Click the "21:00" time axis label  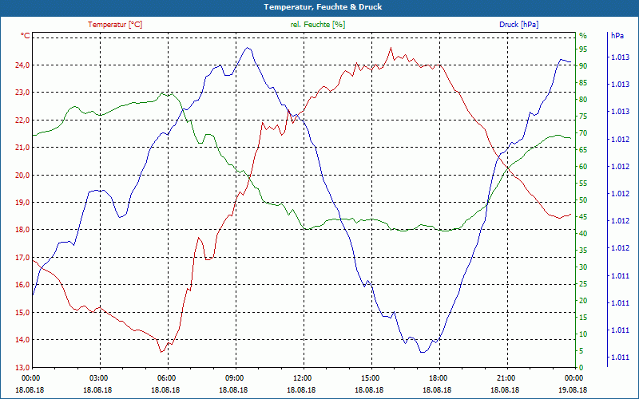tap(505, 377)
